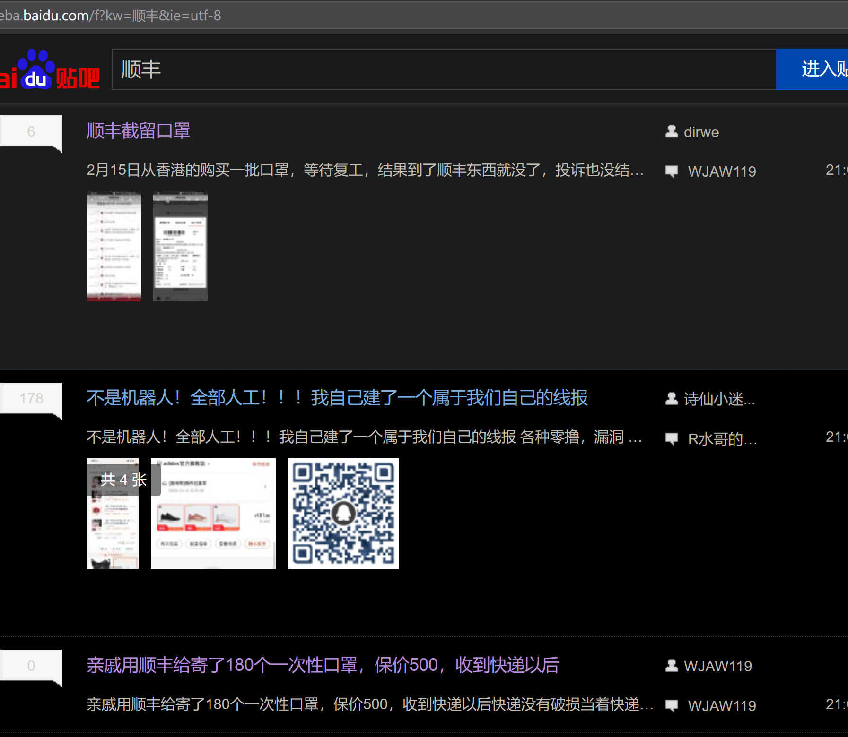848x737 pixels.
Task: Click the Baidu Tieba paw logo
Action: tap(49, 70)
